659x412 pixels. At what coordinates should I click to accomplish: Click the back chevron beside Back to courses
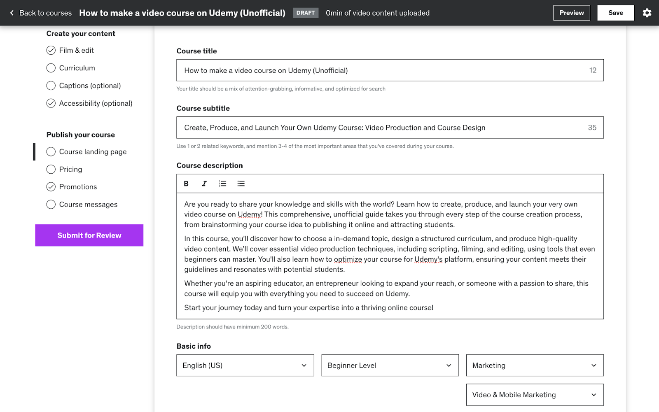[x=12, y=13]
